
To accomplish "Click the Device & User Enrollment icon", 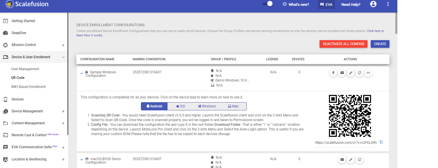I will click(5, 57).
